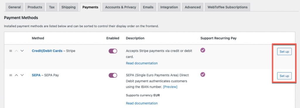Grab the drag handle for Credit/Debit Cards row
Viewport: 300px width, 108px height.
pos(11,51)
